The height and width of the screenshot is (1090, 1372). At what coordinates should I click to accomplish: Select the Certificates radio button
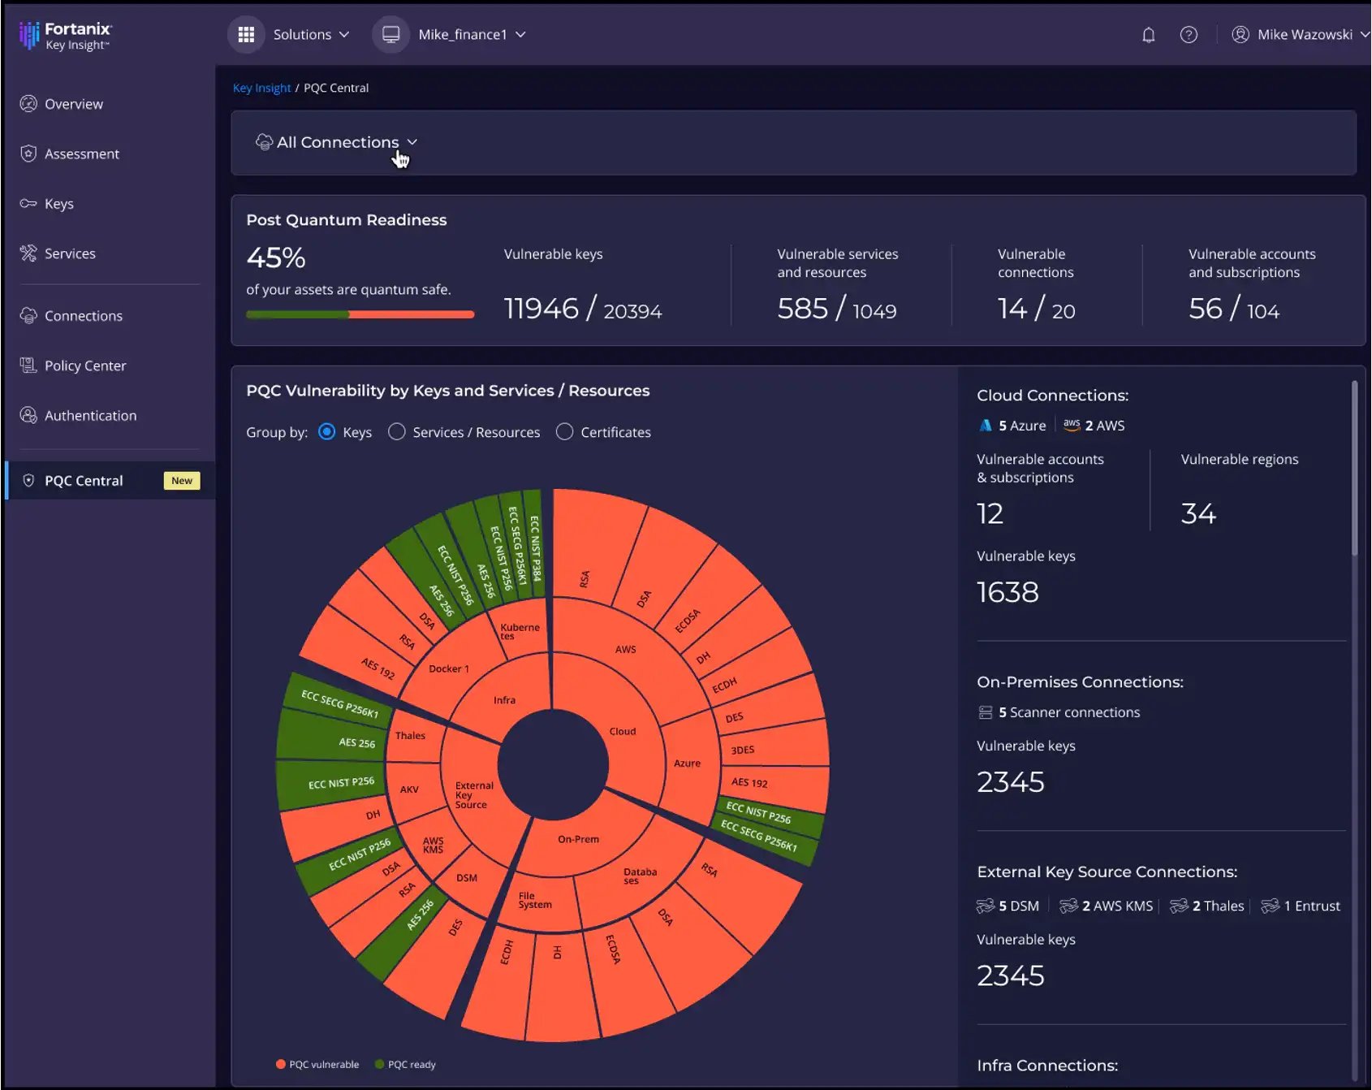click(x=564, y=432)
